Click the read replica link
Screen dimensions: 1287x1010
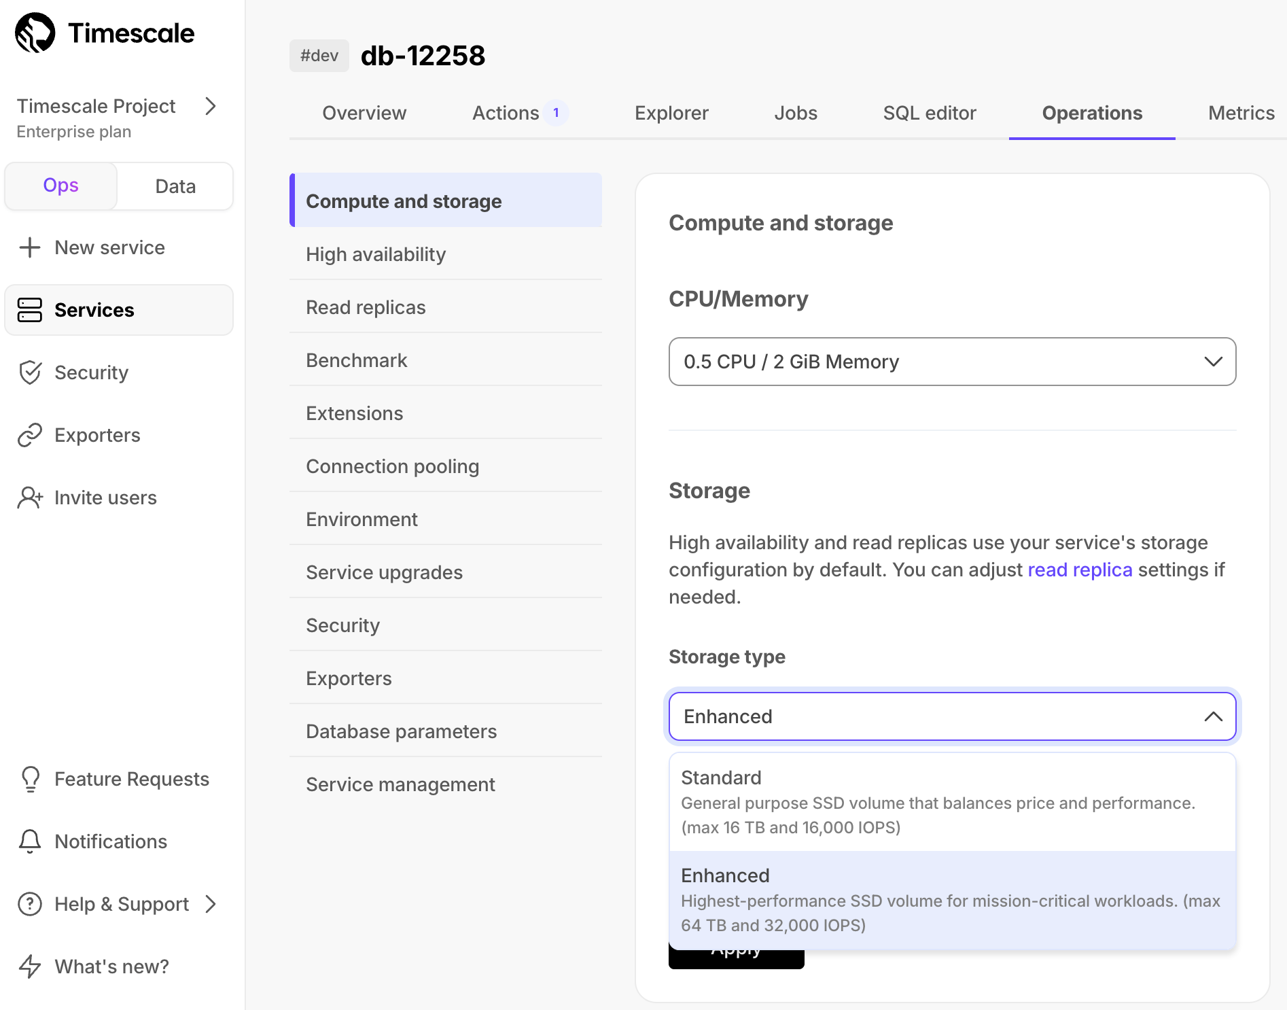point(1080,570)
